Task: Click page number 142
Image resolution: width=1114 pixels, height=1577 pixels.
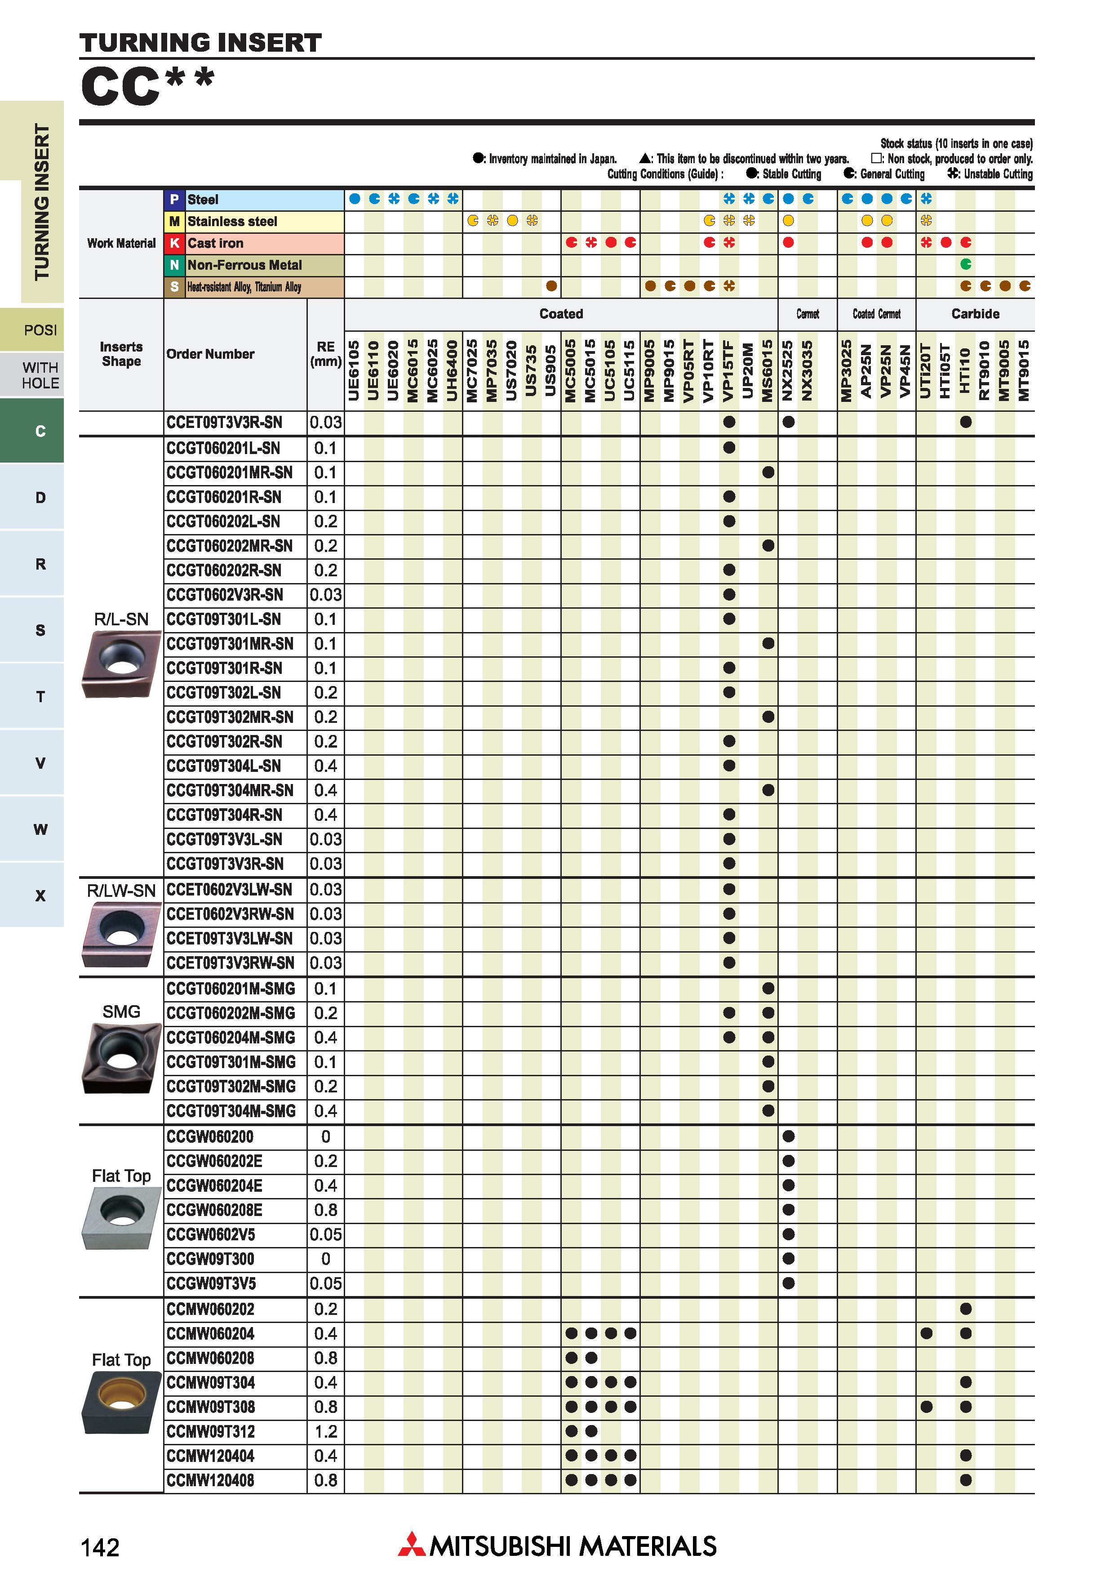Action: (100, 1548)
